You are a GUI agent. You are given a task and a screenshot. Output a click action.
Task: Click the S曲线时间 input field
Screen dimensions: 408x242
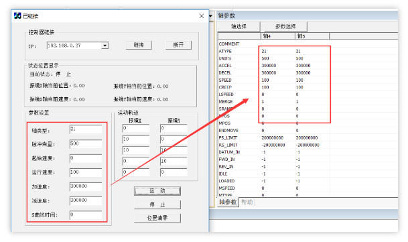(86, 215)
